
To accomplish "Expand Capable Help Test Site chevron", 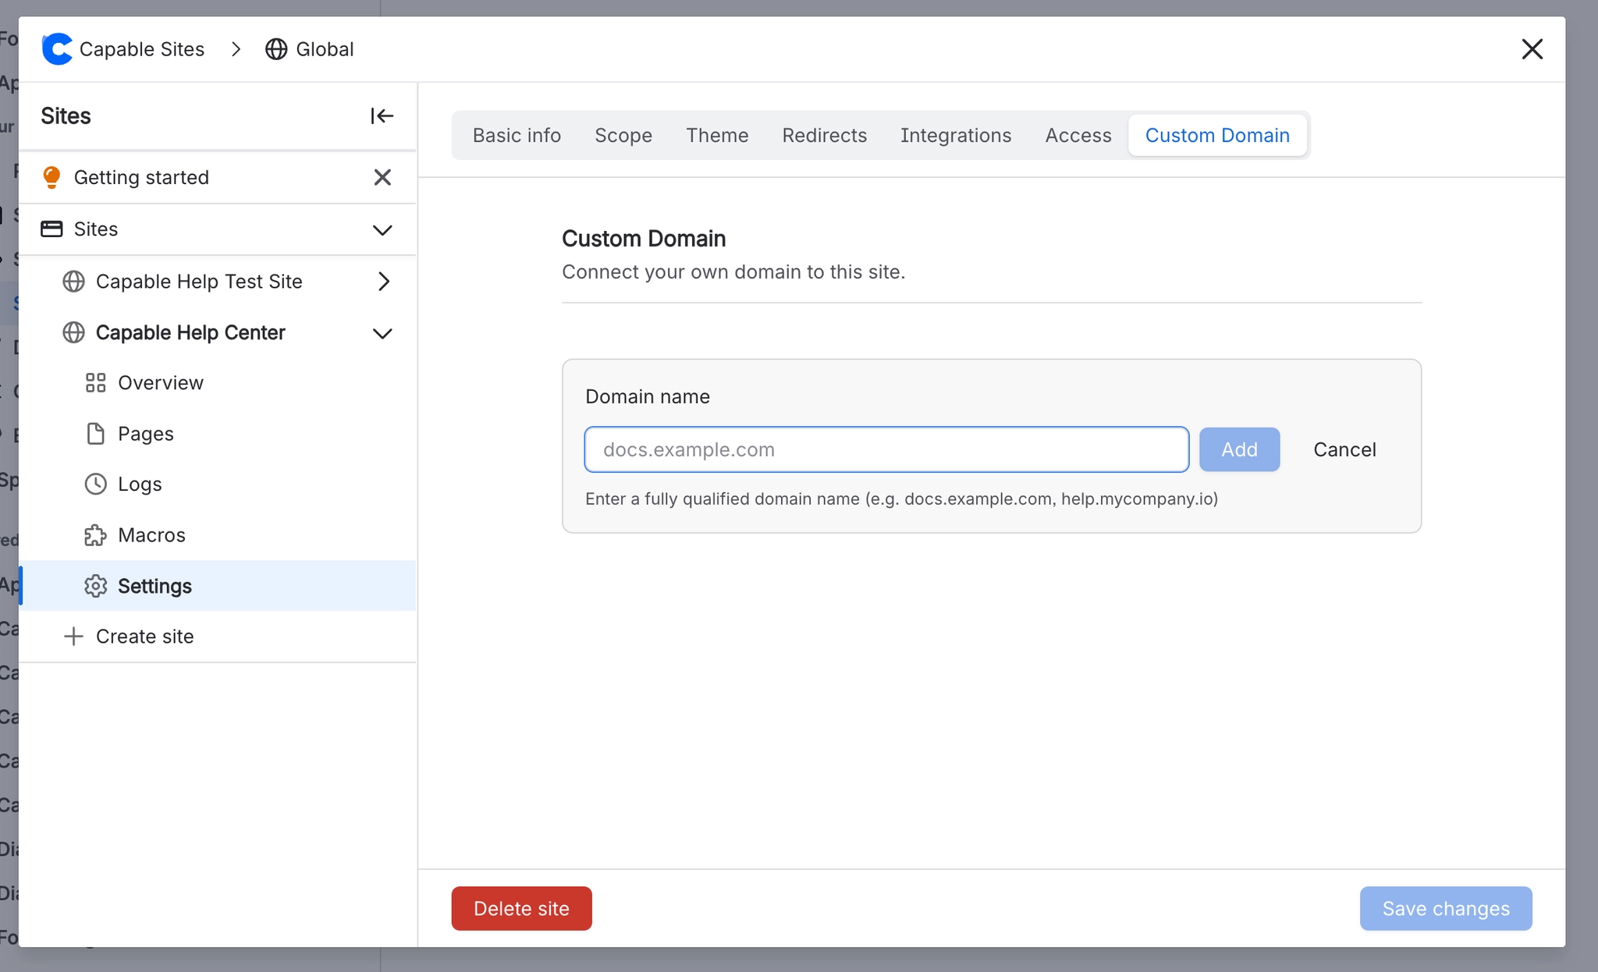I will (x=383, y=282).
